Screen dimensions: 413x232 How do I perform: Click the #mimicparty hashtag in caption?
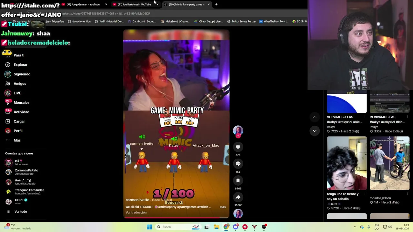point(167,207)
